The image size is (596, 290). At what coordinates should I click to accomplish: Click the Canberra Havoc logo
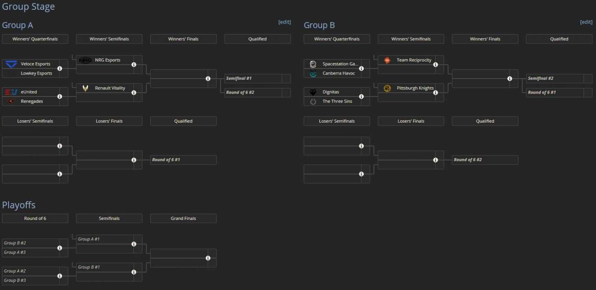[x=313, y=73]
